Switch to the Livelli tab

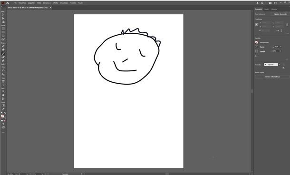(x=267, y=9)
